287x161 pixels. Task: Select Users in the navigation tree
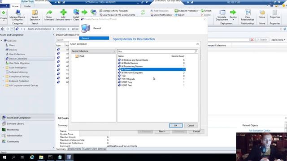(12, 45)
